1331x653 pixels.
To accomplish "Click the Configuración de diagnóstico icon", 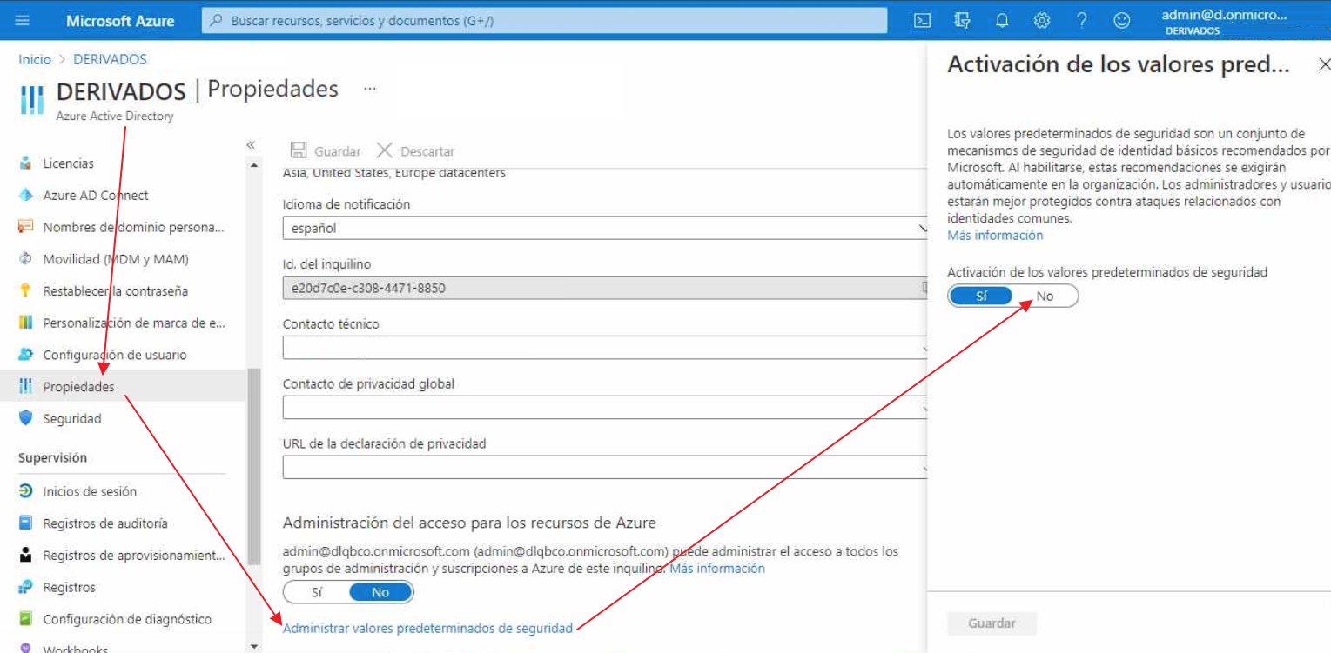I will tap(25, 619).
